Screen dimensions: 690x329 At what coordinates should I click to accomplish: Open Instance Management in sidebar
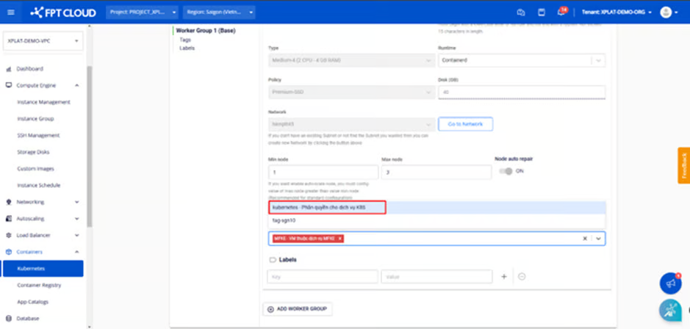[x=43, y=102]
